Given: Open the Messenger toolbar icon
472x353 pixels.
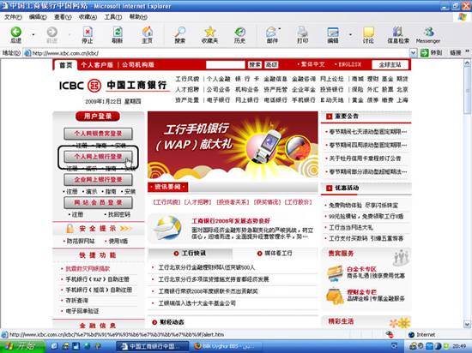Looking at the screenshot, I should coord(428,32).
